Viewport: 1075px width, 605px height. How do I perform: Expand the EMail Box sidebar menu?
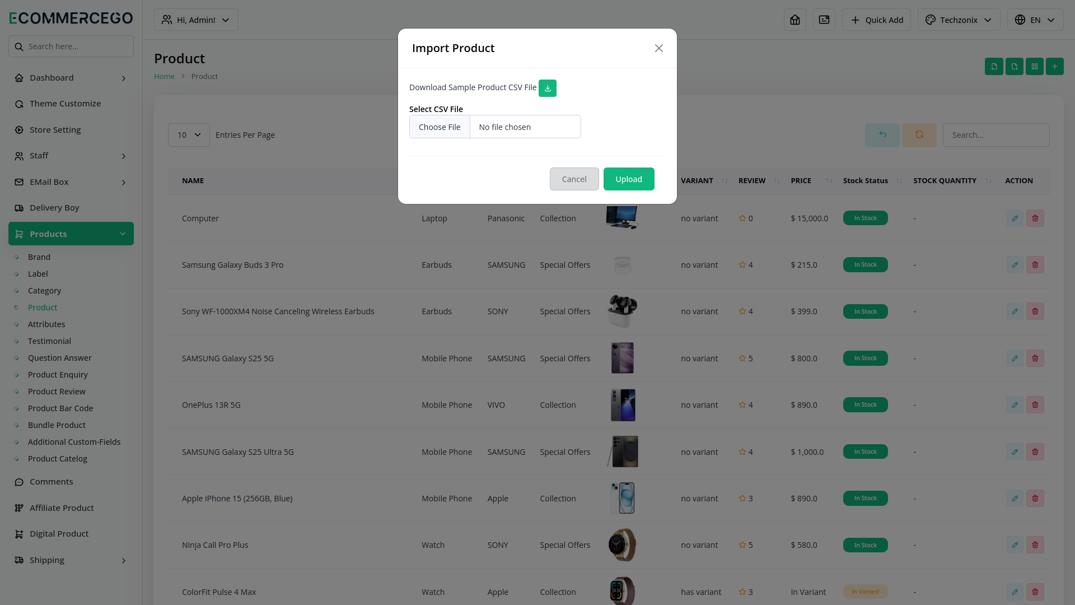[x=71, y=182]
